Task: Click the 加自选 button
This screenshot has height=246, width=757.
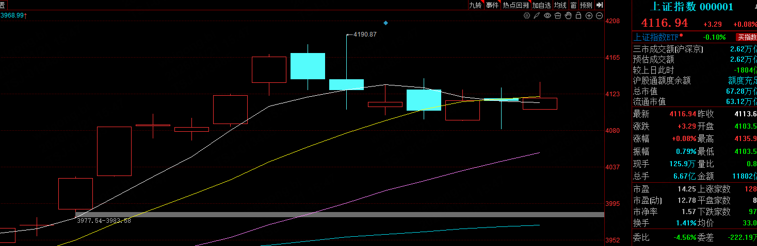Action: [542, 5]
